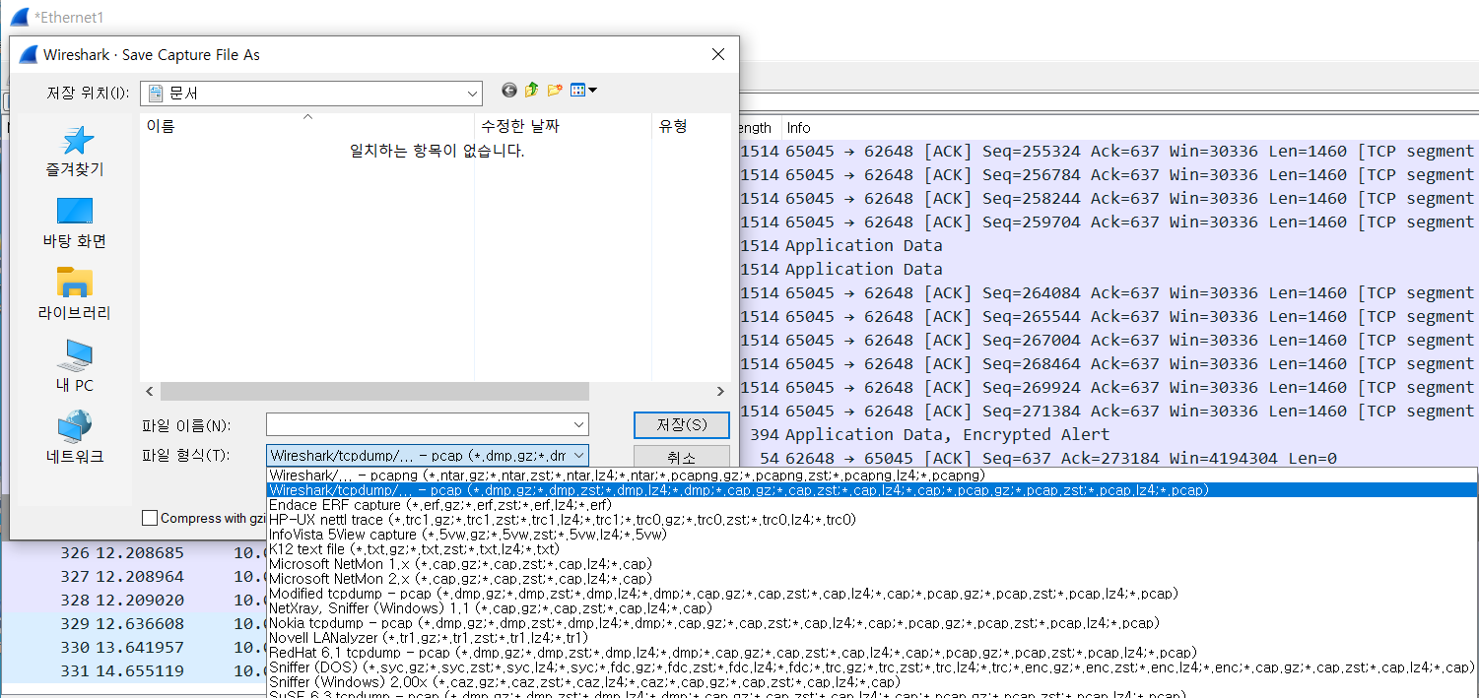Select packet row with Seq=268464
Image resolution: width=1479 pixels, height=698 pixels.
[1108, 363]
